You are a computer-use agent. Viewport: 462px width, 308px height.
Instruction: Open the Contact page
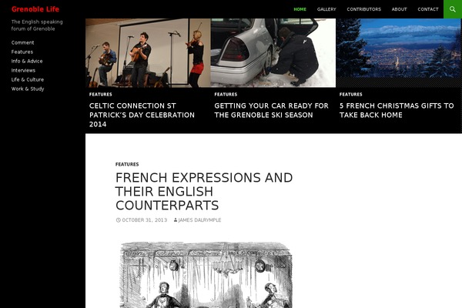(x=428, y=9)
